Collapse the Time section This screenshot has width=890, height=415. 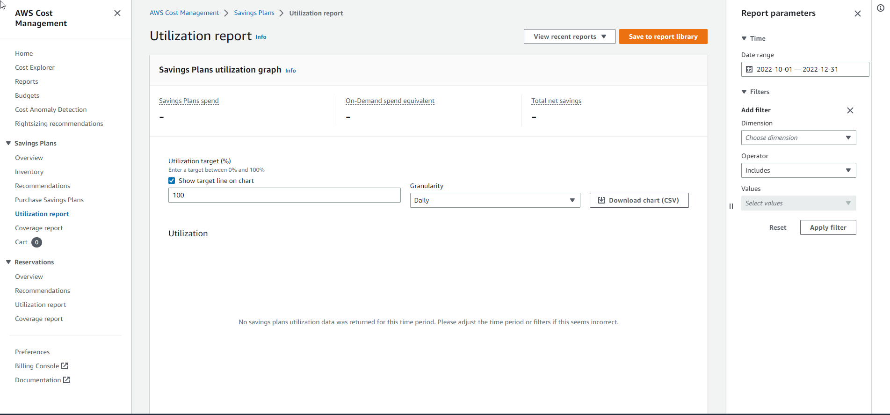point(744,38)
